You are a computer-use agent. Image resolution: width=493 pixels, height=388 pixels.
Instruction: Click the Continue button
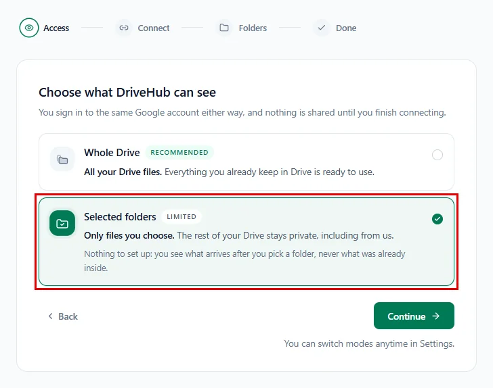[x=414, y=316]
